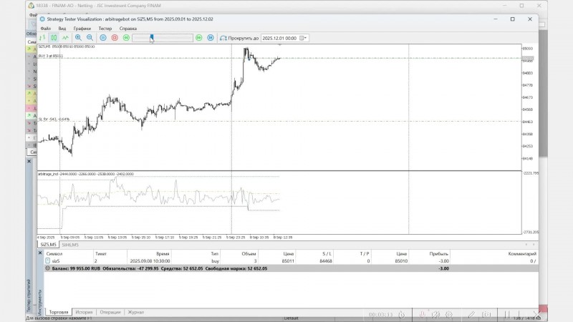Viewport: 573px width, 322px height.
Task: Click the BUY 3 at 85011 chart label
Action: point(51,56)
